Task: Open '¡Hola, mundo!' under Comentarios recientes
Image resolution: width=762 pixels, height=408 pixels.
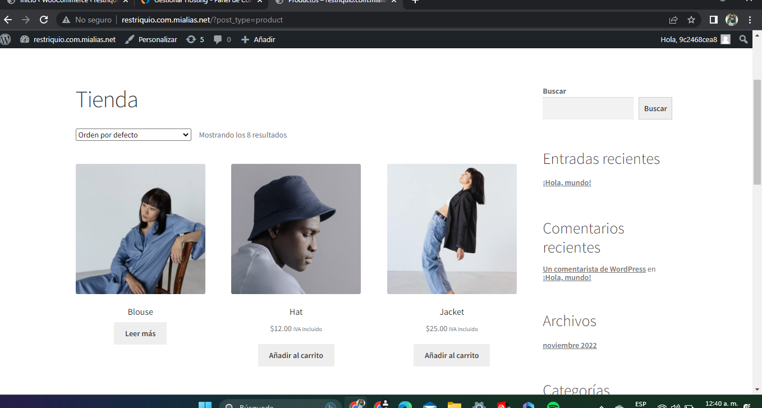Action: pos(567,277)
